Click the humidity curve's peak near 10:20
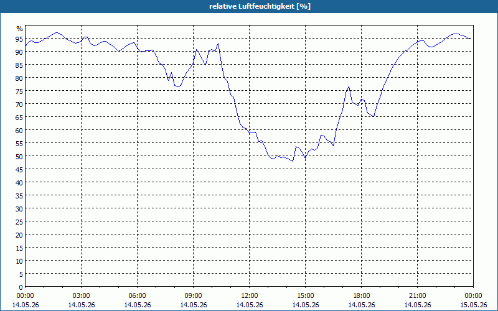This screenshot has height=311, width=498. pos(218,44)
